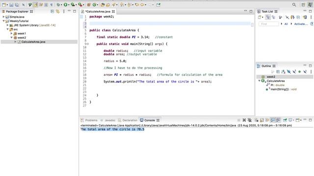Image resolution: width=314 pixels, height=176 pixels.
Task: Click the Previous Annotation arrow icon
Action: tap(129, 5)
